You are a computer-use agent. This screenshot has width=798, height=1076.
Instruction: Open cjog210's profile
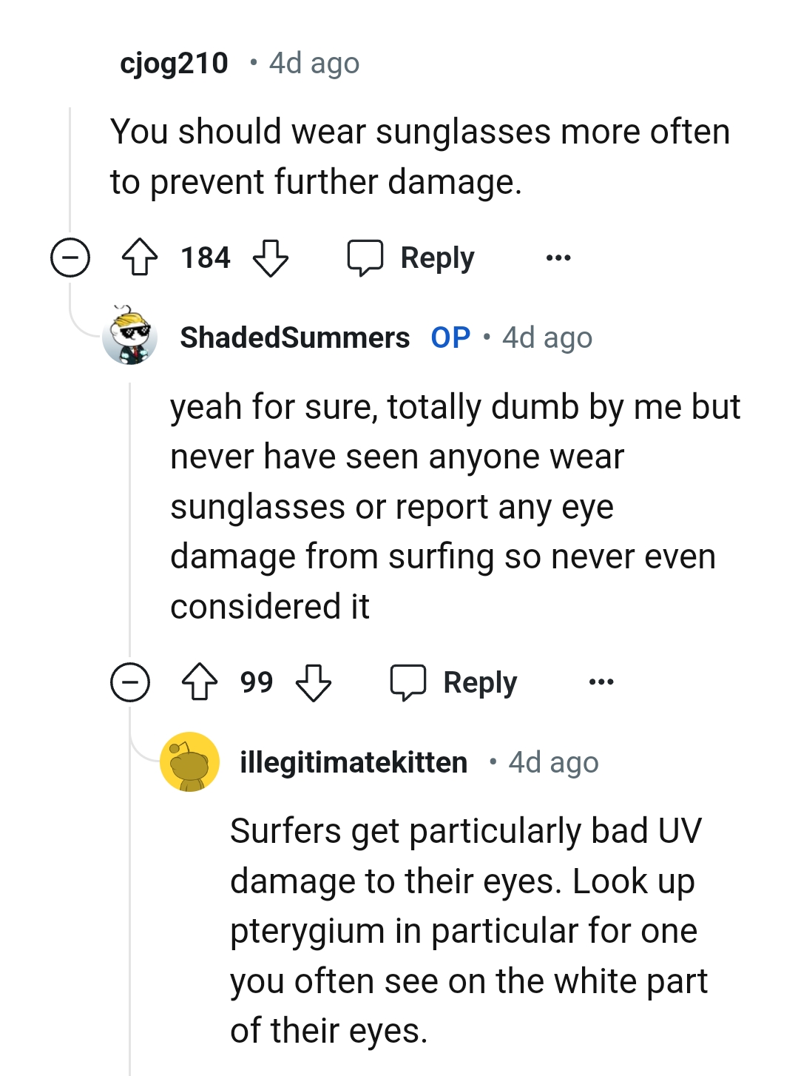173,63
